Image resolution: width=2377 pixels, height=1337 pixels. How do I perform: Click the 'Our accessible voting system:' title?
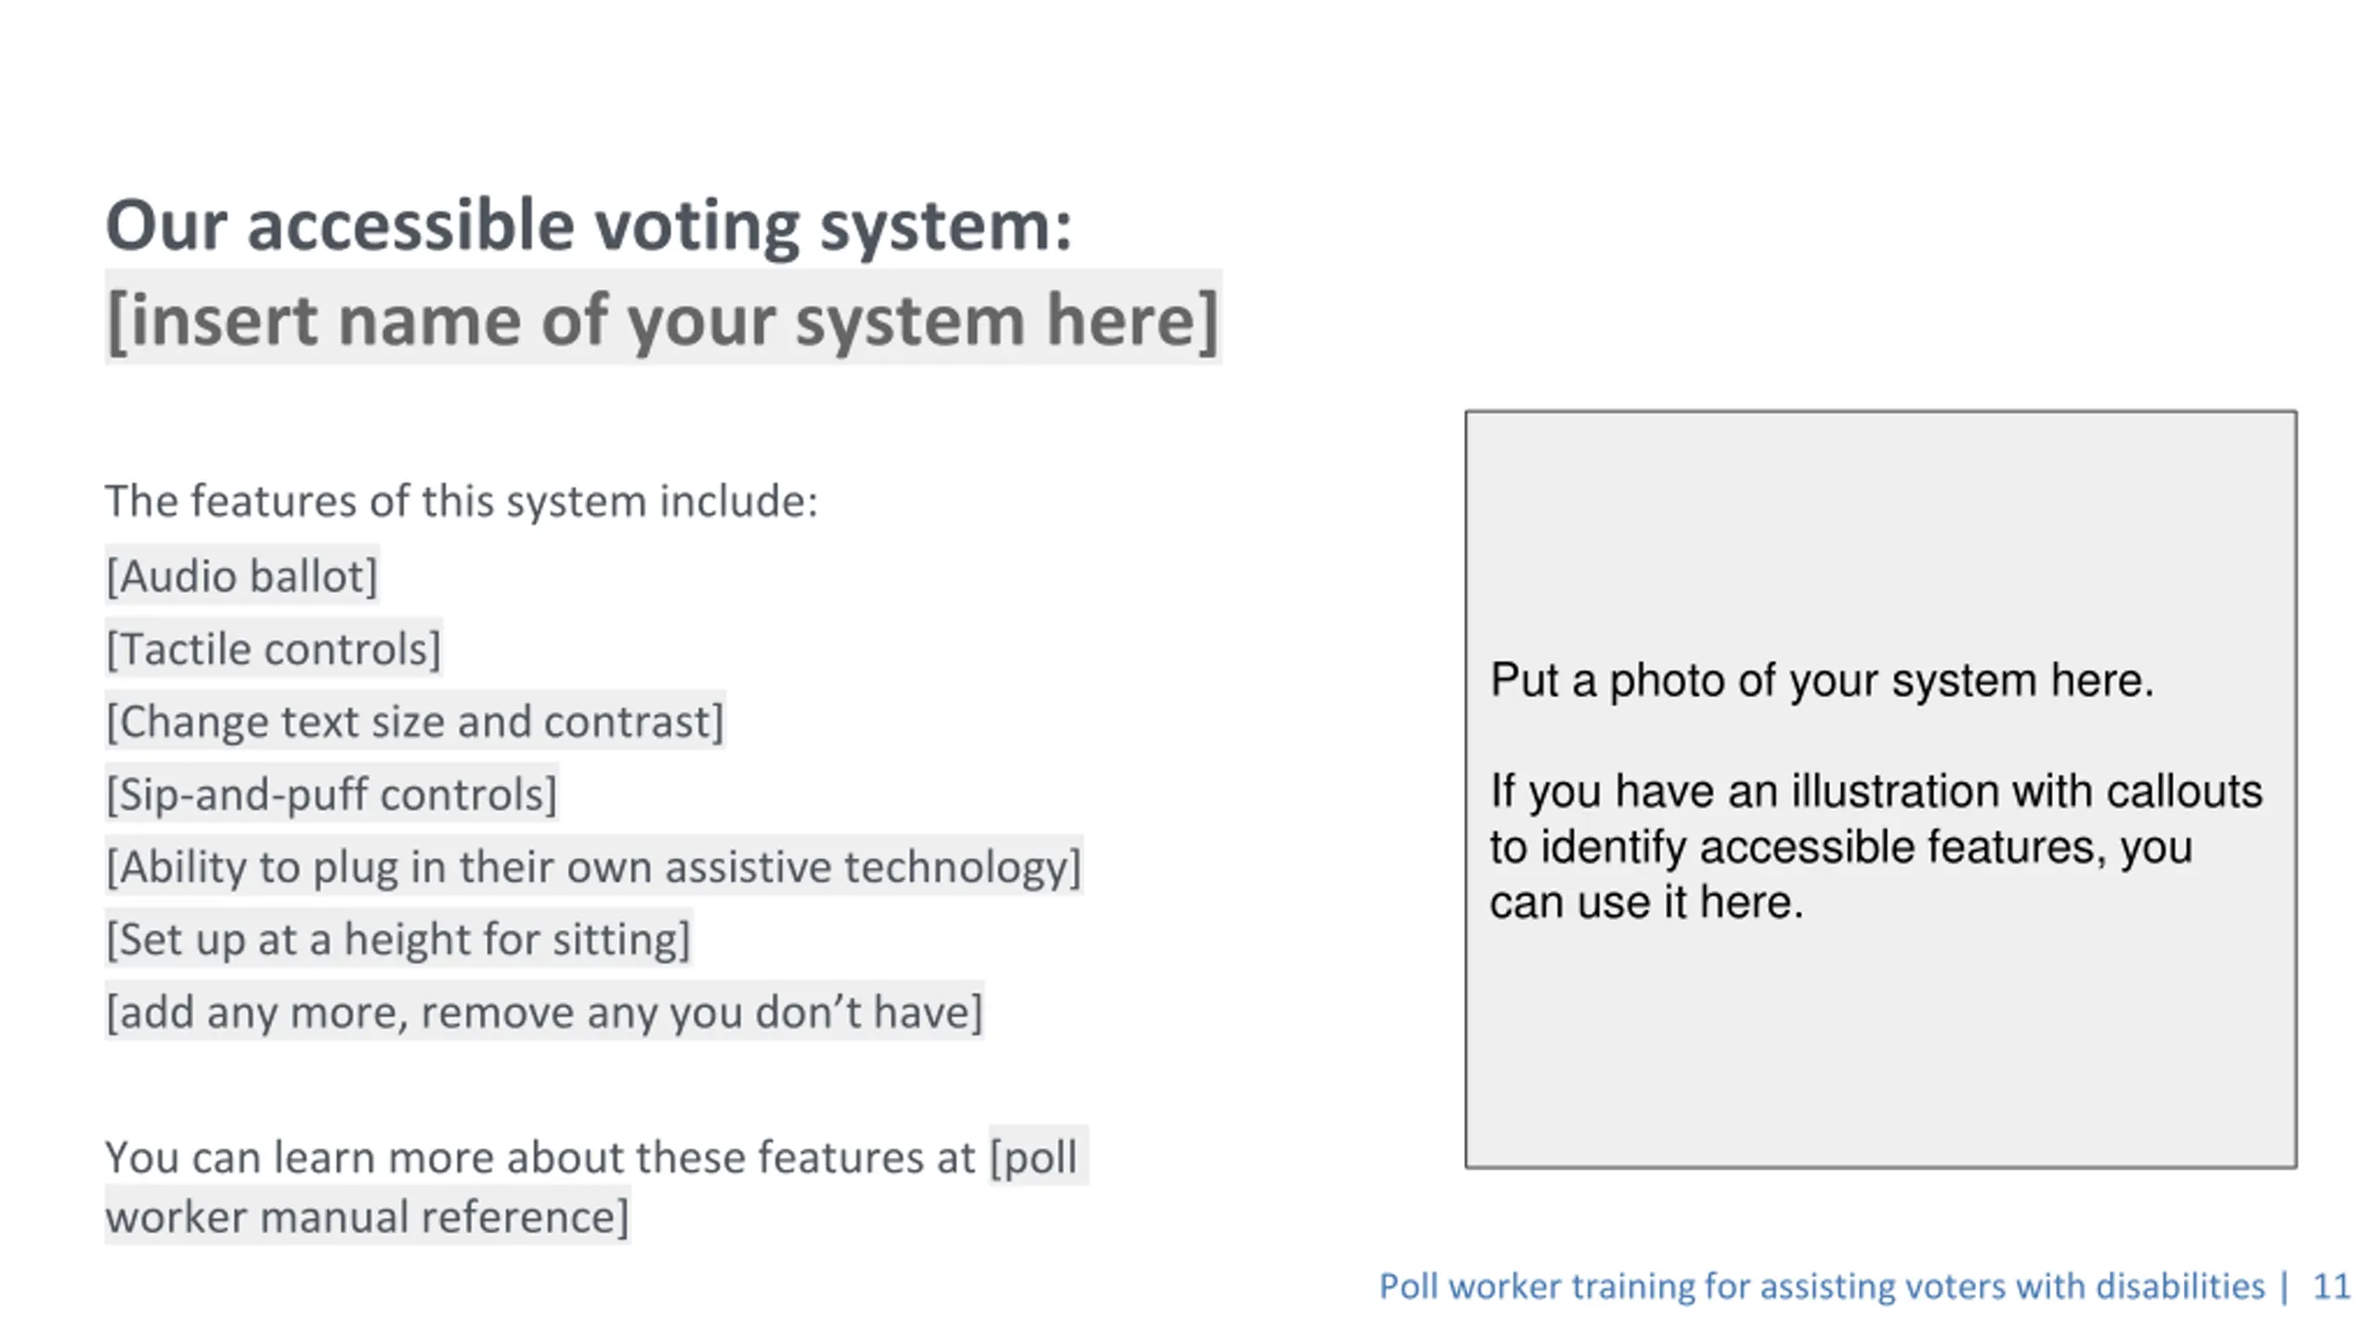click(x=589, y=226)
